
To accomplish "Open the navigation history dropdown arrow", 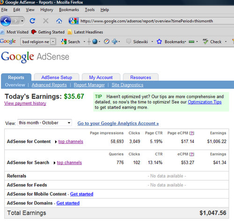I will 22,21.
